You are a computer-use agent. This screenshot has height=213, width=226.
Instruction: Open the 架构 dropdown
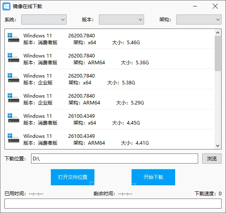tap(199, 20)
